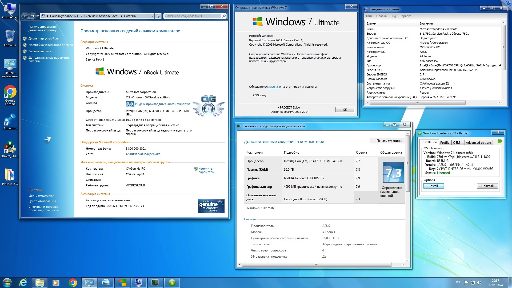Open the Drivers_SDI desktop shortcut

pyautogui.click(x=10, y=147)
